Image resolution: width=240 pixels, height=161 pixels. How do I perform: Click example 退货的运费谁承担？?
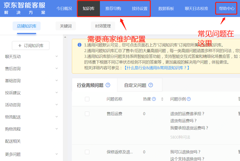(187, 114)
